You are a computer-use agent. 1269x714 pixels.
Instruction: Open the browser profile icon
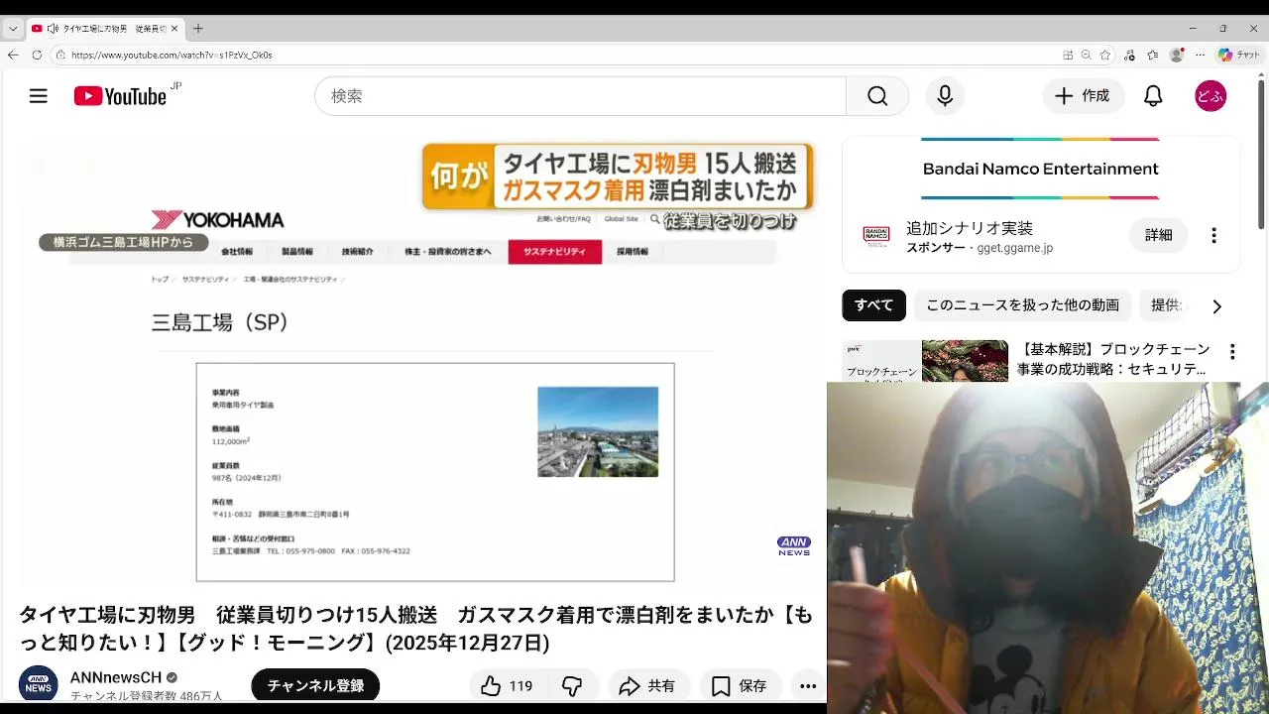tap(1177, 55)
